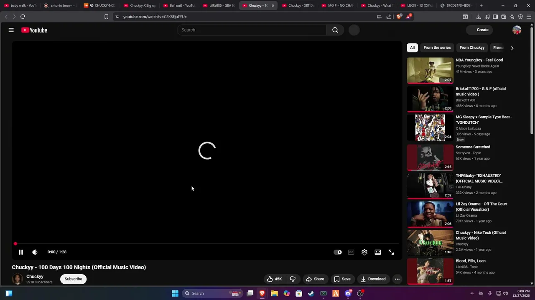Expand more filter chips with right arrow

(x=512, y=48)
